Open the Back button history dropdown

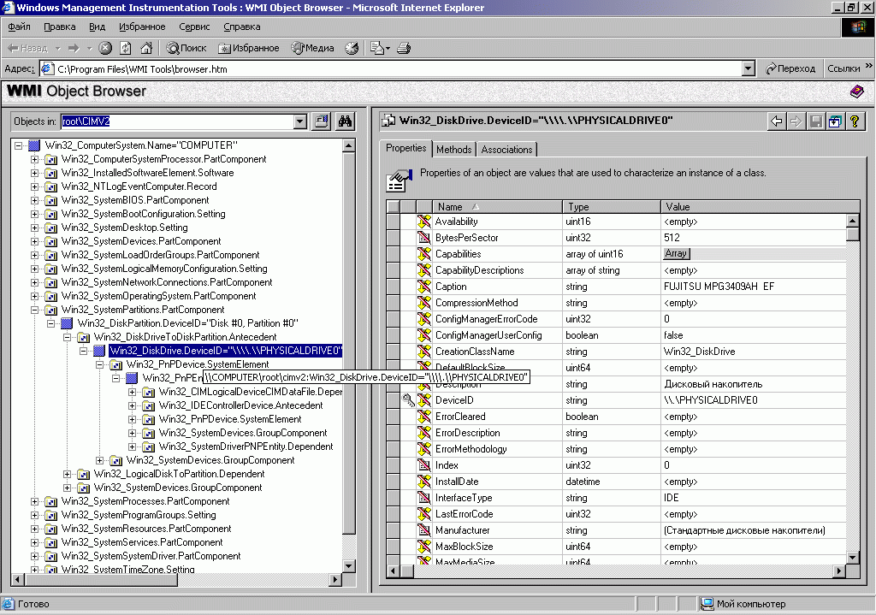(57, 48)
